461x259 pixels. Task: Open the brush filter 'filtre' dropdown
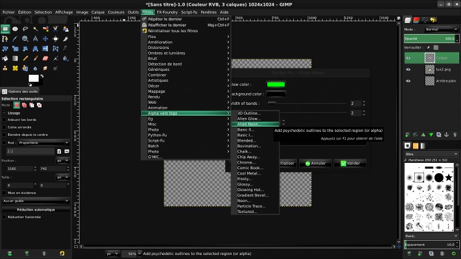(x=431, y=154)
